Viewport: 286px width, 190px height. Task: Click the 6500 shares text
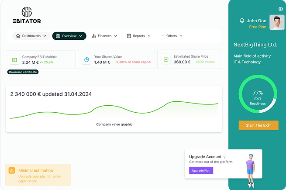(205, 62)
